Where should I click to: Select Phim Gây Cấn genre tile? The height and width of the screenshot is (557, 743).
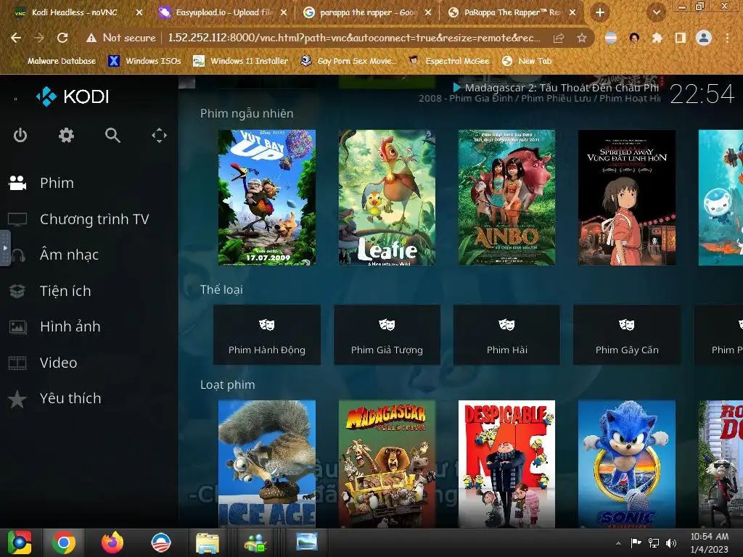tap(627, 335)
